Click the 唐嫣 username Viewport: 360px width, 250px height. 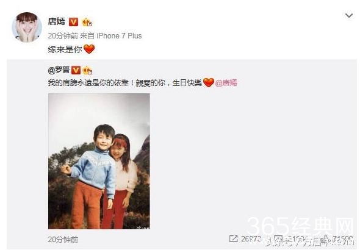pos(57,21)
